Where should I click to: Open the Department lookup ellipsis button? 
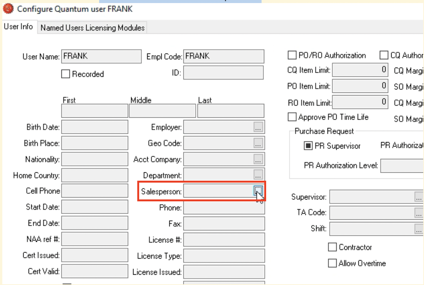coord(258,175)
